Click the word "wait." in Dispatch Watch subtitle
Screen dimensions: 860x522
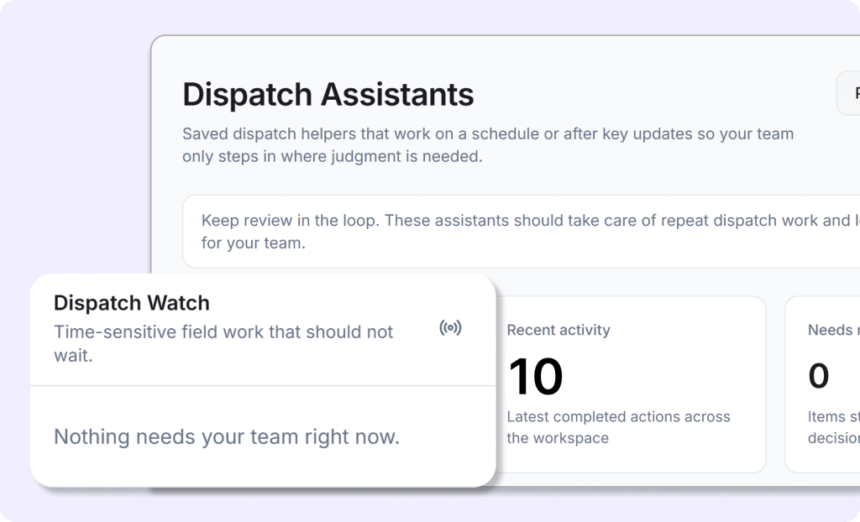[x=73, y=355]
